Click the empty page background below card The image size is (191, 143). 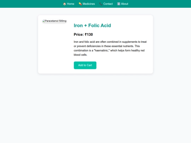coord(95,107)
